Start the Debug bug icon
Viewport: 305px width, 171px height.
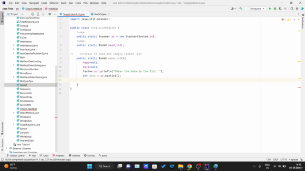(275, 9)
